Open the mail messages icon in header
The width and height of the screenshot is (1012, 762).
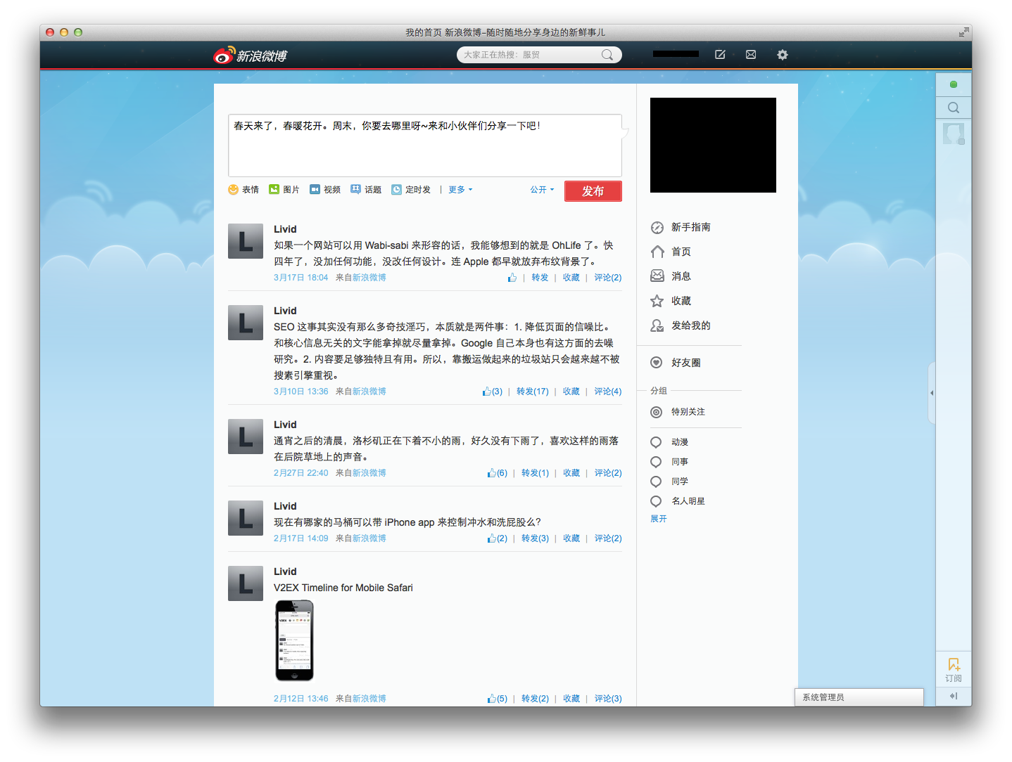751,55
